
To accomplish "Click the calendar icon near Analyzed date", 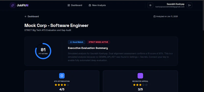I will [x=155, y=17].
